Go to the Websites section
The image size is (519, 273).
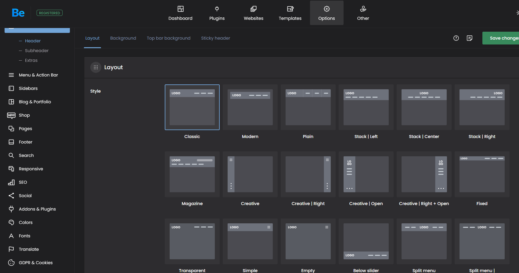coord(254,13)
